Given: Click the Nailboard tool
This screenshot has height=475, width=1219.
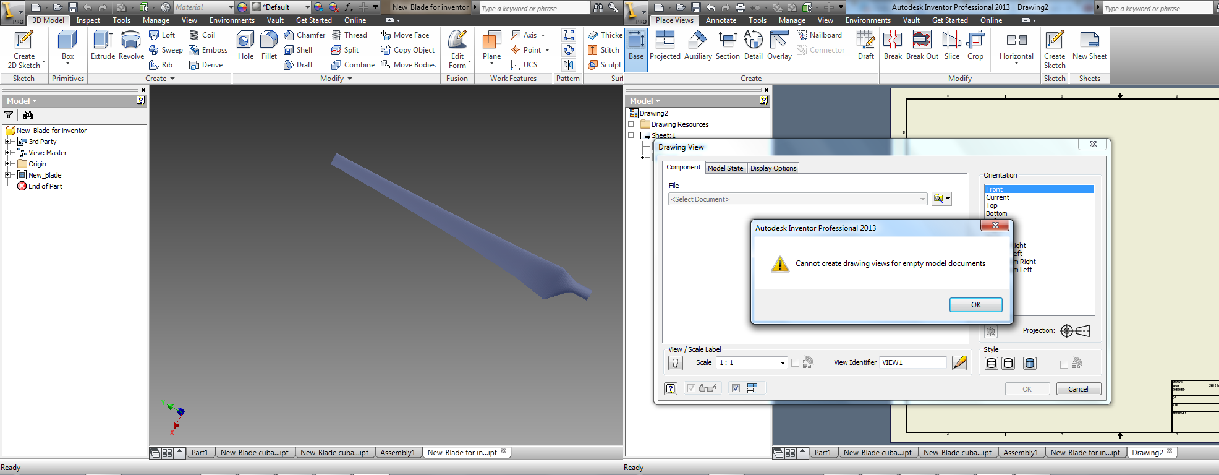Looking at the screenshot, I should (819, 35).
